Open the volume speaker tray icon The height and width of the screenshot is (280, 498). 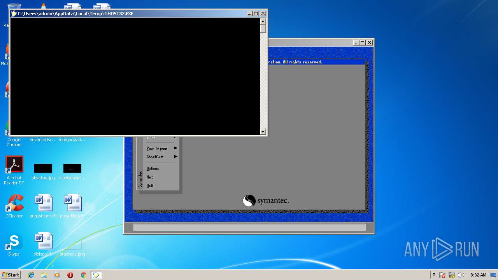click(x=461, y=275)
